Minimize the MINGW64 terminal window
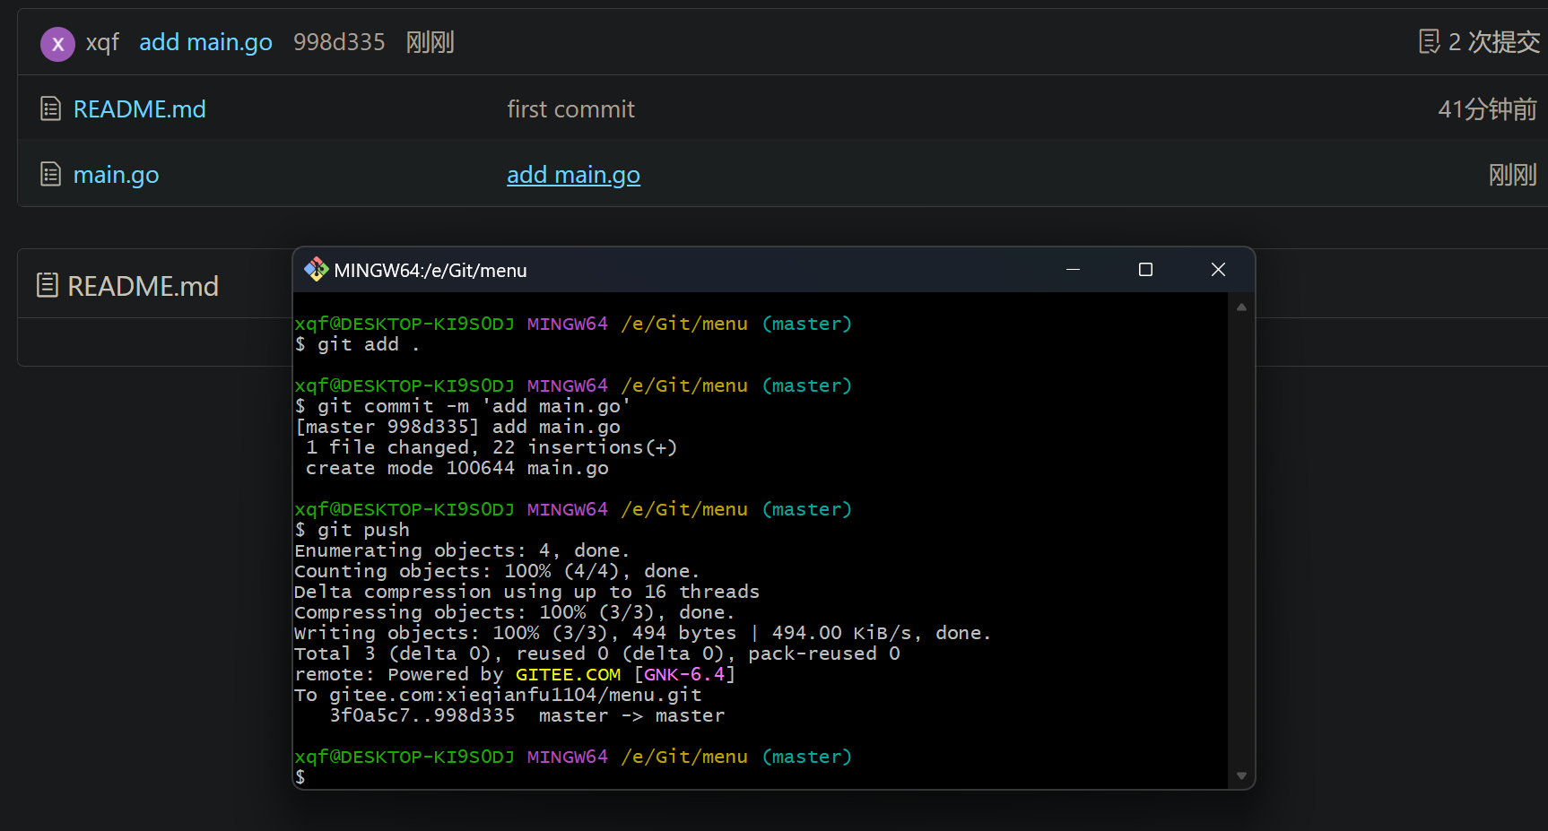The image size is (1548, 831). coord(1073,270)
